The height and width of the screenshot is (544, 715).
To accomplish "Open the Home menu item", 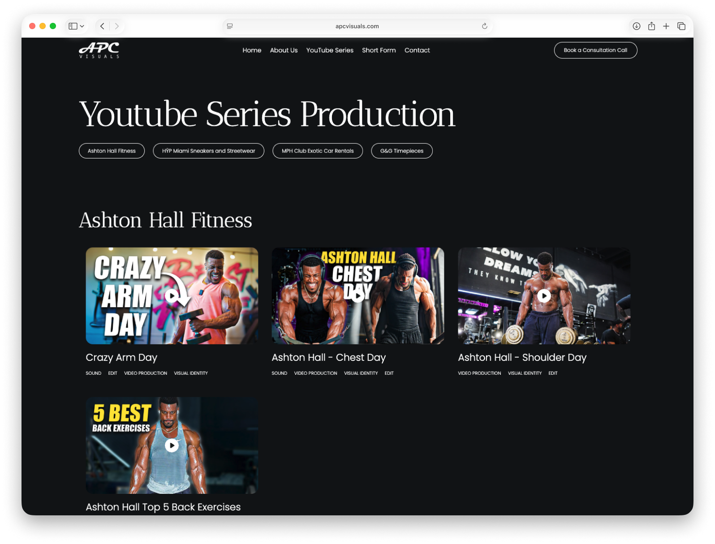I will 252,50.
